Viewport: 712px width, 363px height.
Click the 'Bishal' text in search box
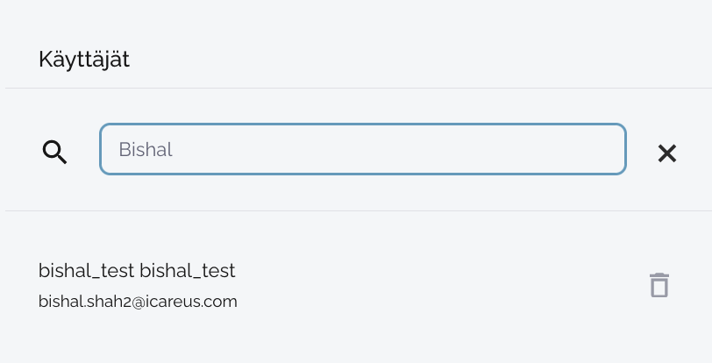[146, 150]
